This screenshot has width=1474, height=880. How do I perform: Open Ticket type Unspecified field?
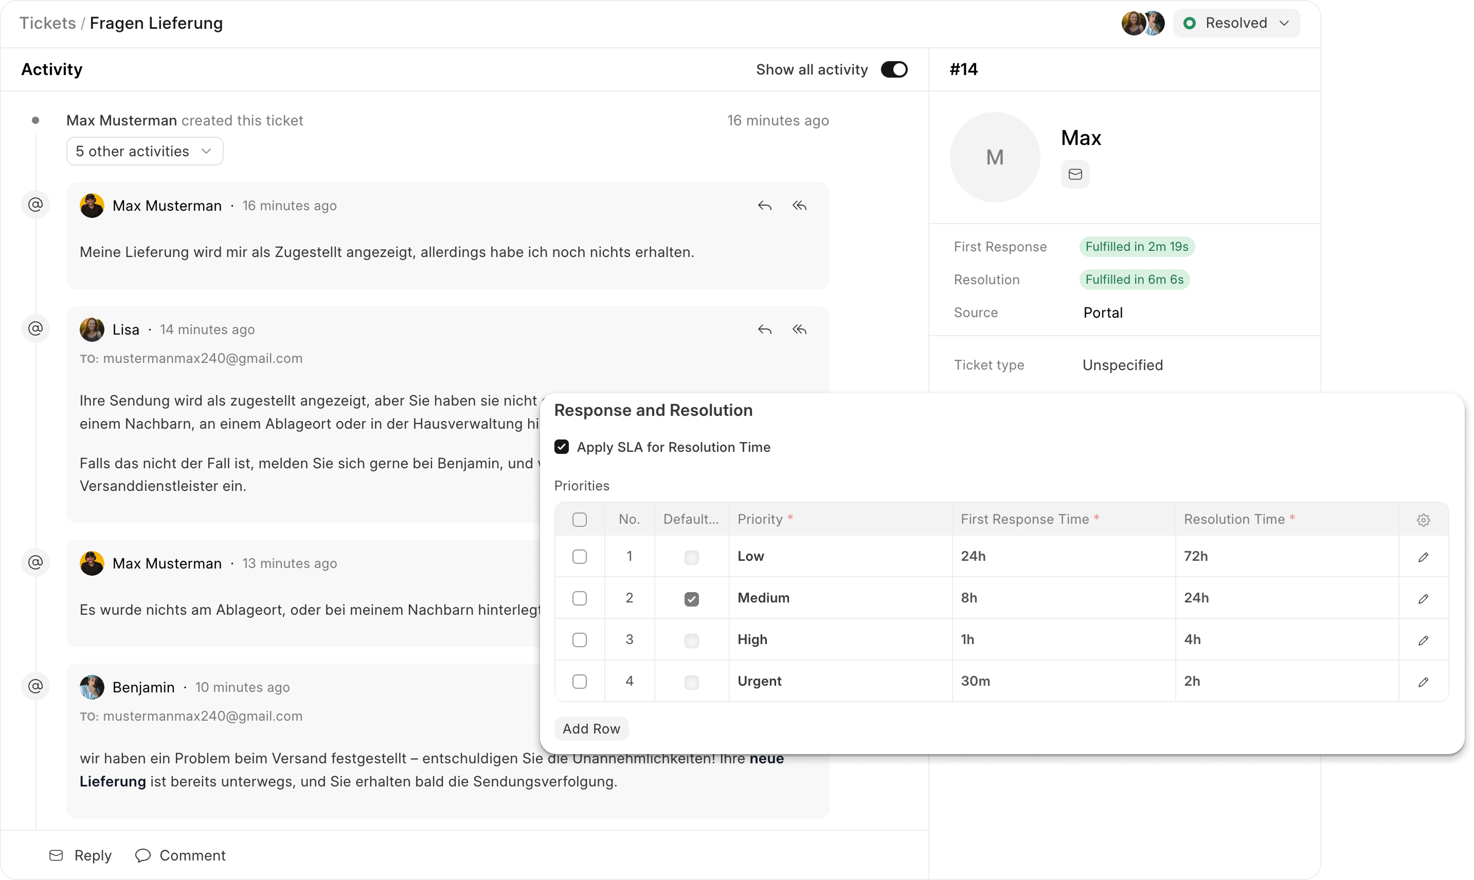tap(1122, 365)
